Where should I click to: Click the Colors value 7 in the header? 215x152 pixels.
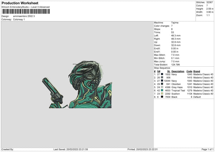[207, 6]
